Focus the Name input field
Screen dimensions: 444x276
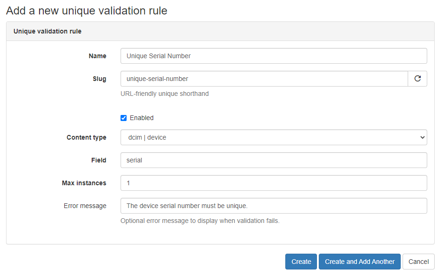pos(273,56)
